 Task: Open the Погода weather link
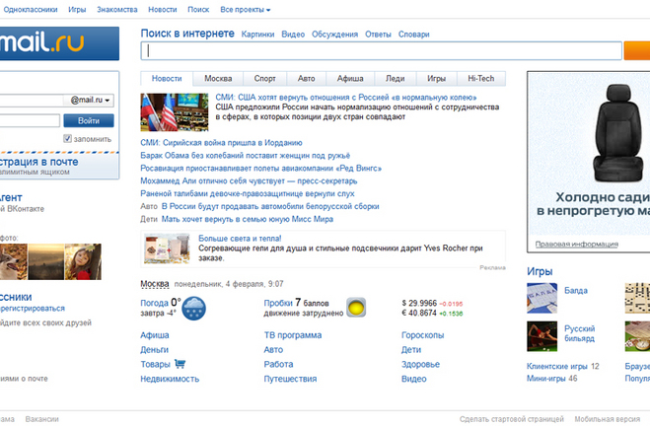click(x=154, y=303)
